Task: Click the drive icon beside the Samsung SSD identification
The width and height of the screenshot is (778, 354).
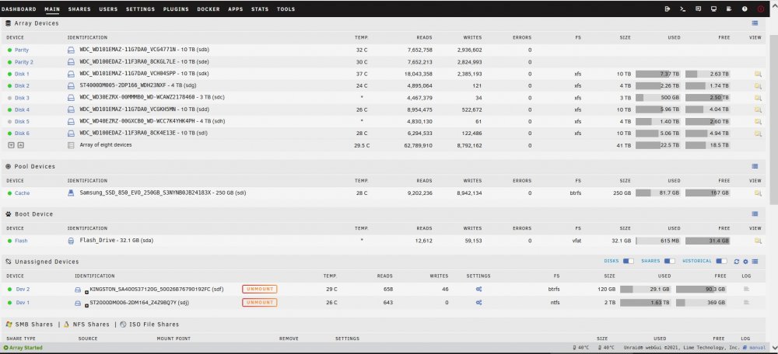Action: pos(71,193)
